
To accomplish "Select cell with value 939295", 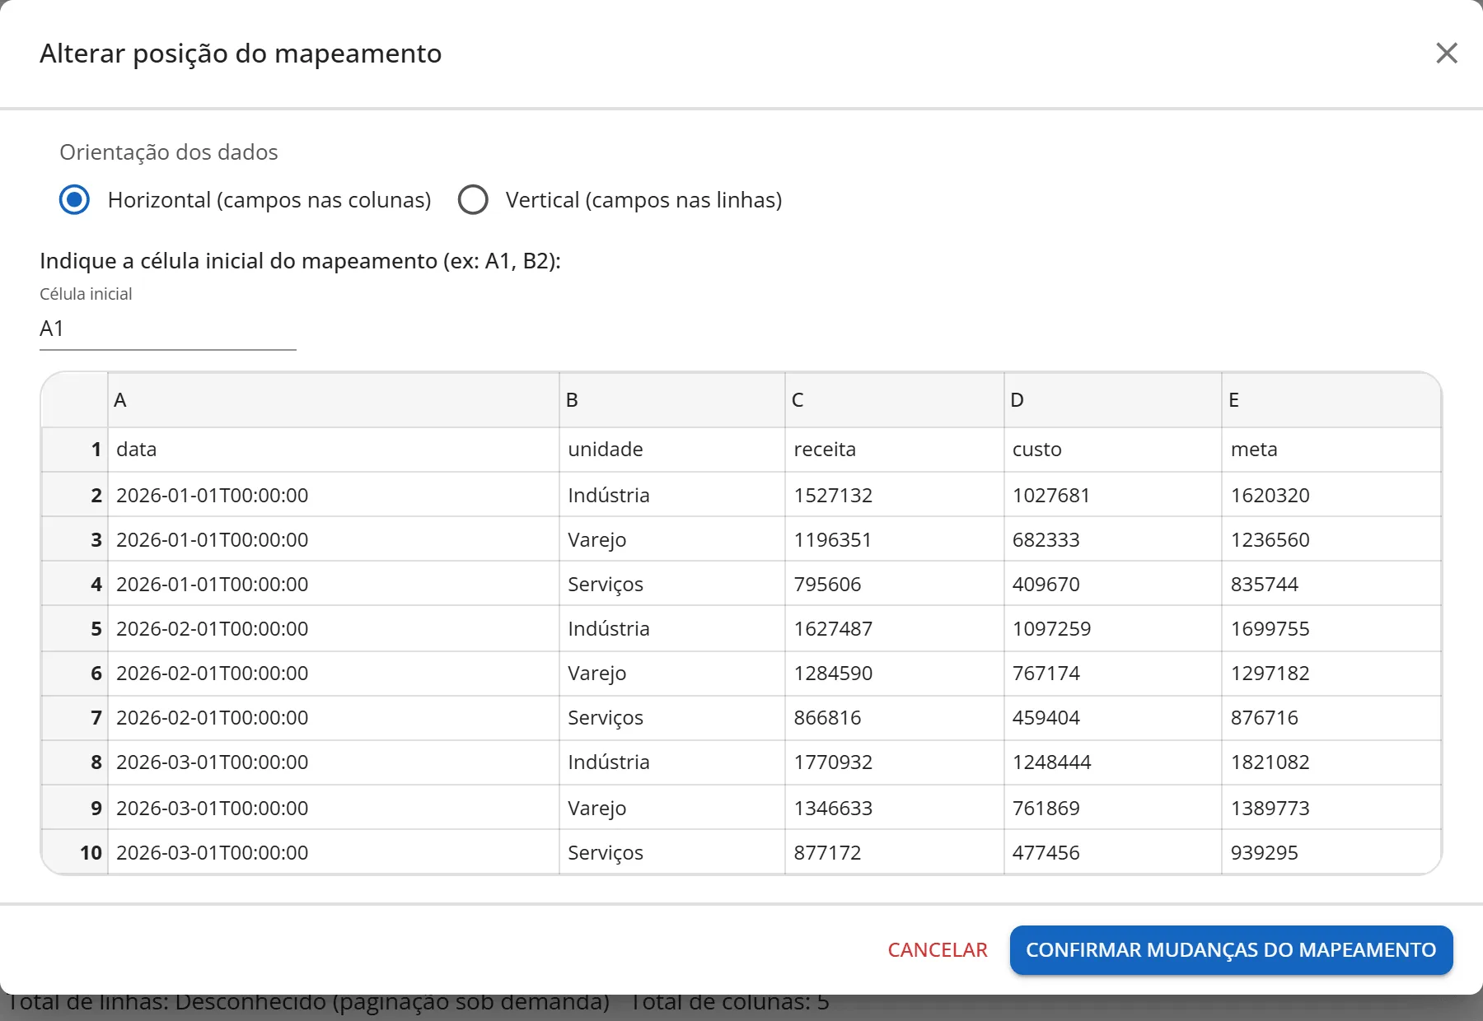I will click(1331, 852).
